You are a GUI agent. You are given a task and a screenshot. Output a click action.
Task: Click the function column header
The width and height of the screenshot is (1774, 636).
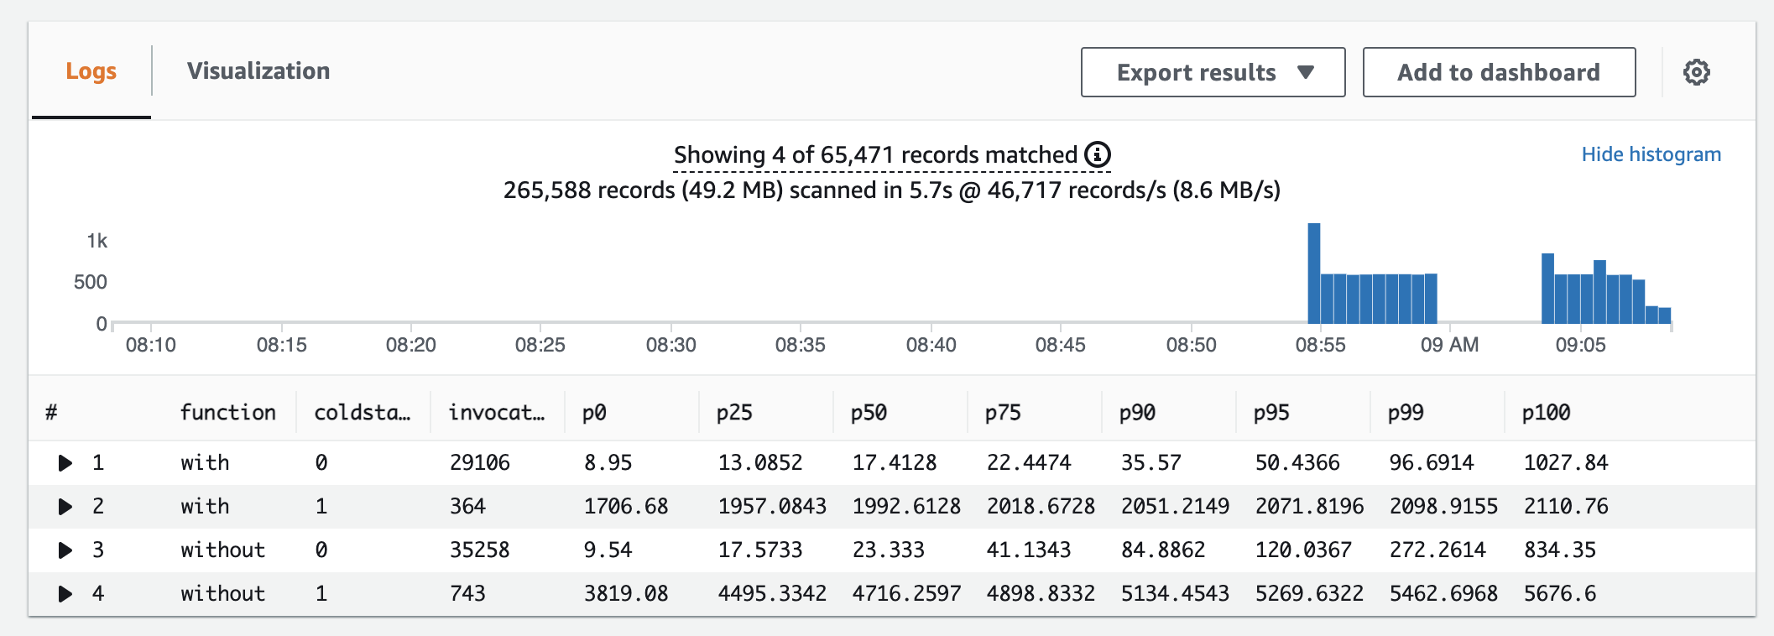227,413
